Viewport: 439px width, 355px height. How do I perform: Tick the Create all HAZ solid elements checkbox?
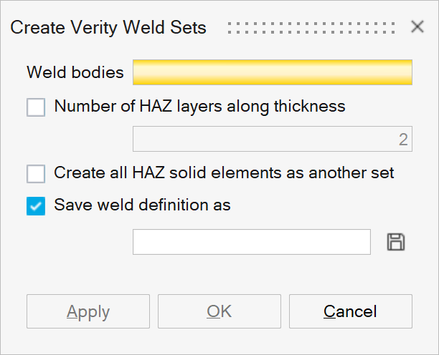pos(36,173)
